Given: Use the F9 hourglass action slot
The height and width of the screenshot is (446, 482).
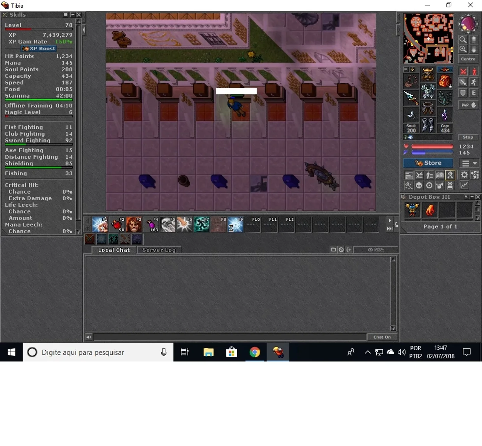Looking at the screenshot, I should click(235, 224).
